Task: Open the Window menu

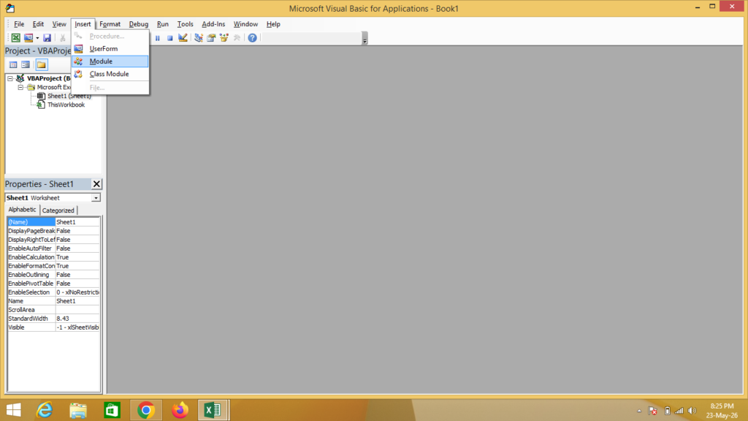Action: click(245, 24)
